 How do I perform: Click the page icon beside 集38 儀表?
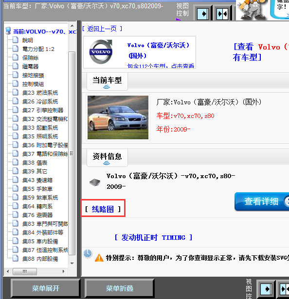coord(16,162)
